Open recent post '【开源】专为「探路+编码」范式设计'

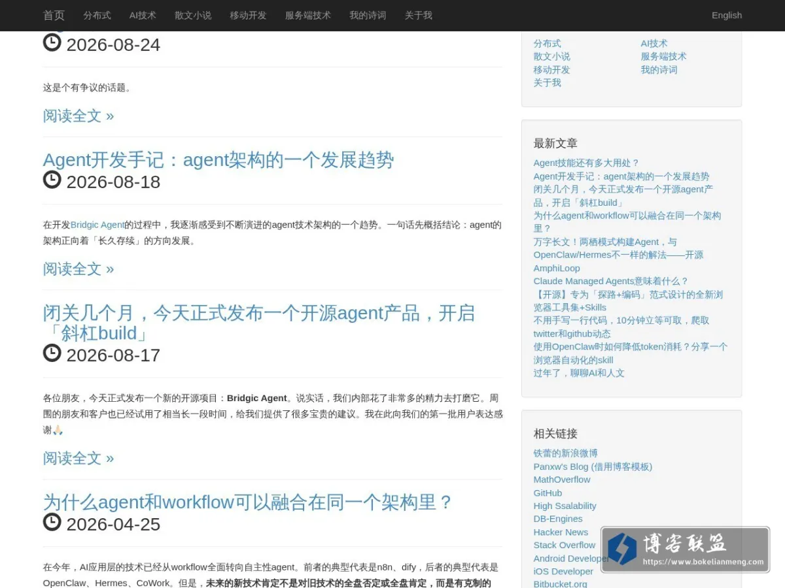click(x=628, y=301)
